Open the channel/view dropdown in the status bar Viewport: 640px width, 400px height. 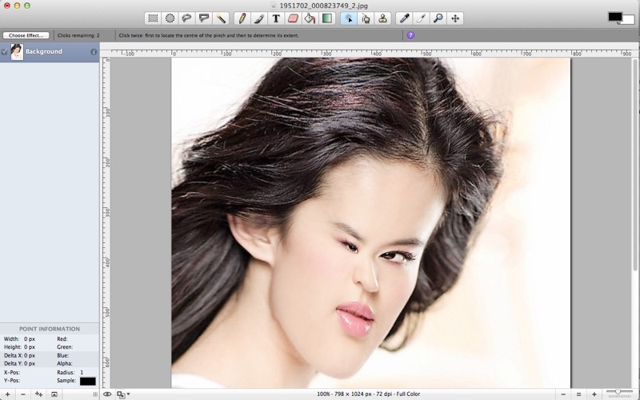(123, 394)
